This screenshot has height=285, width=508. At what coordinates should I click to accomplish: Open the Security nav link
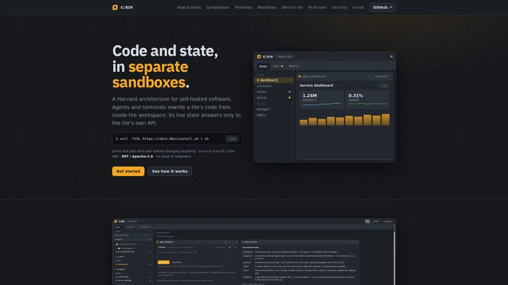(339, 7)
